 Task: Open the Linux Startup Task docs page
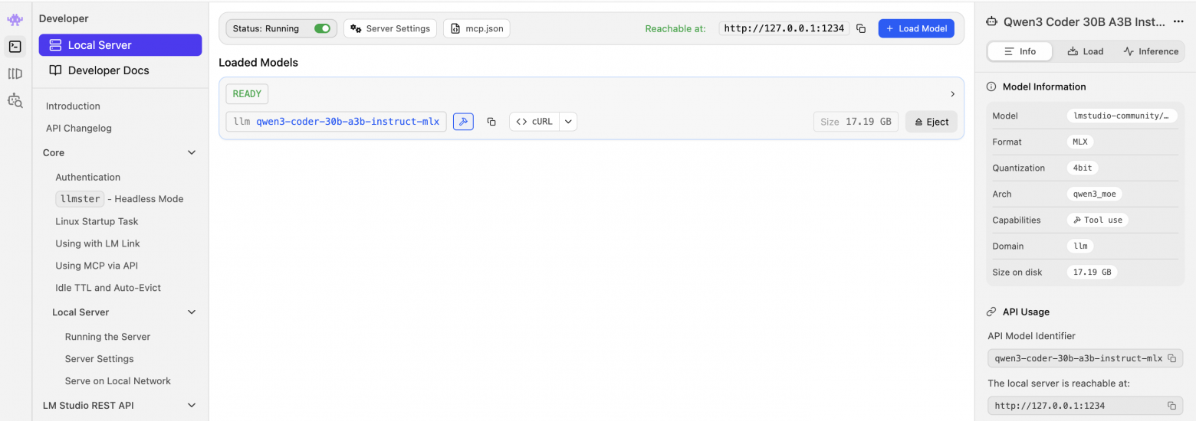97,221
